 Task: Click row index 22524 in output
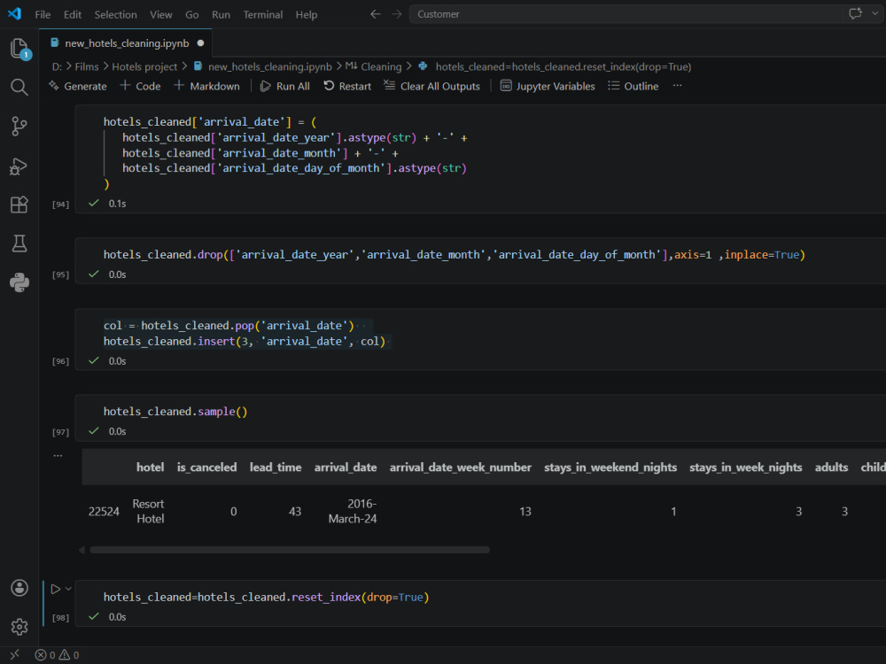click(x=104, y=512)
